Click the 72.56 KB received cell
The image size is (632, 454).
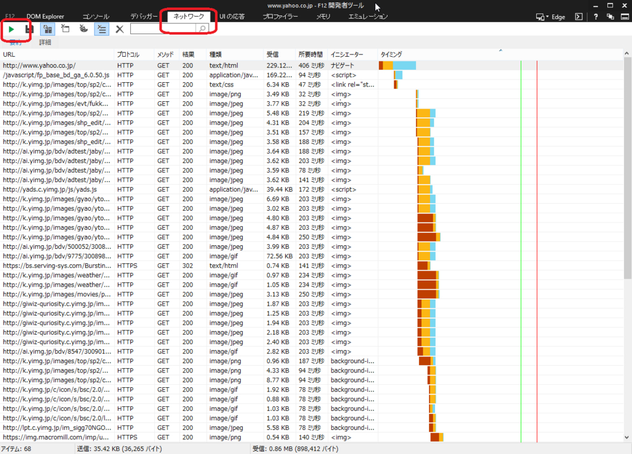[x=280, y=256]
